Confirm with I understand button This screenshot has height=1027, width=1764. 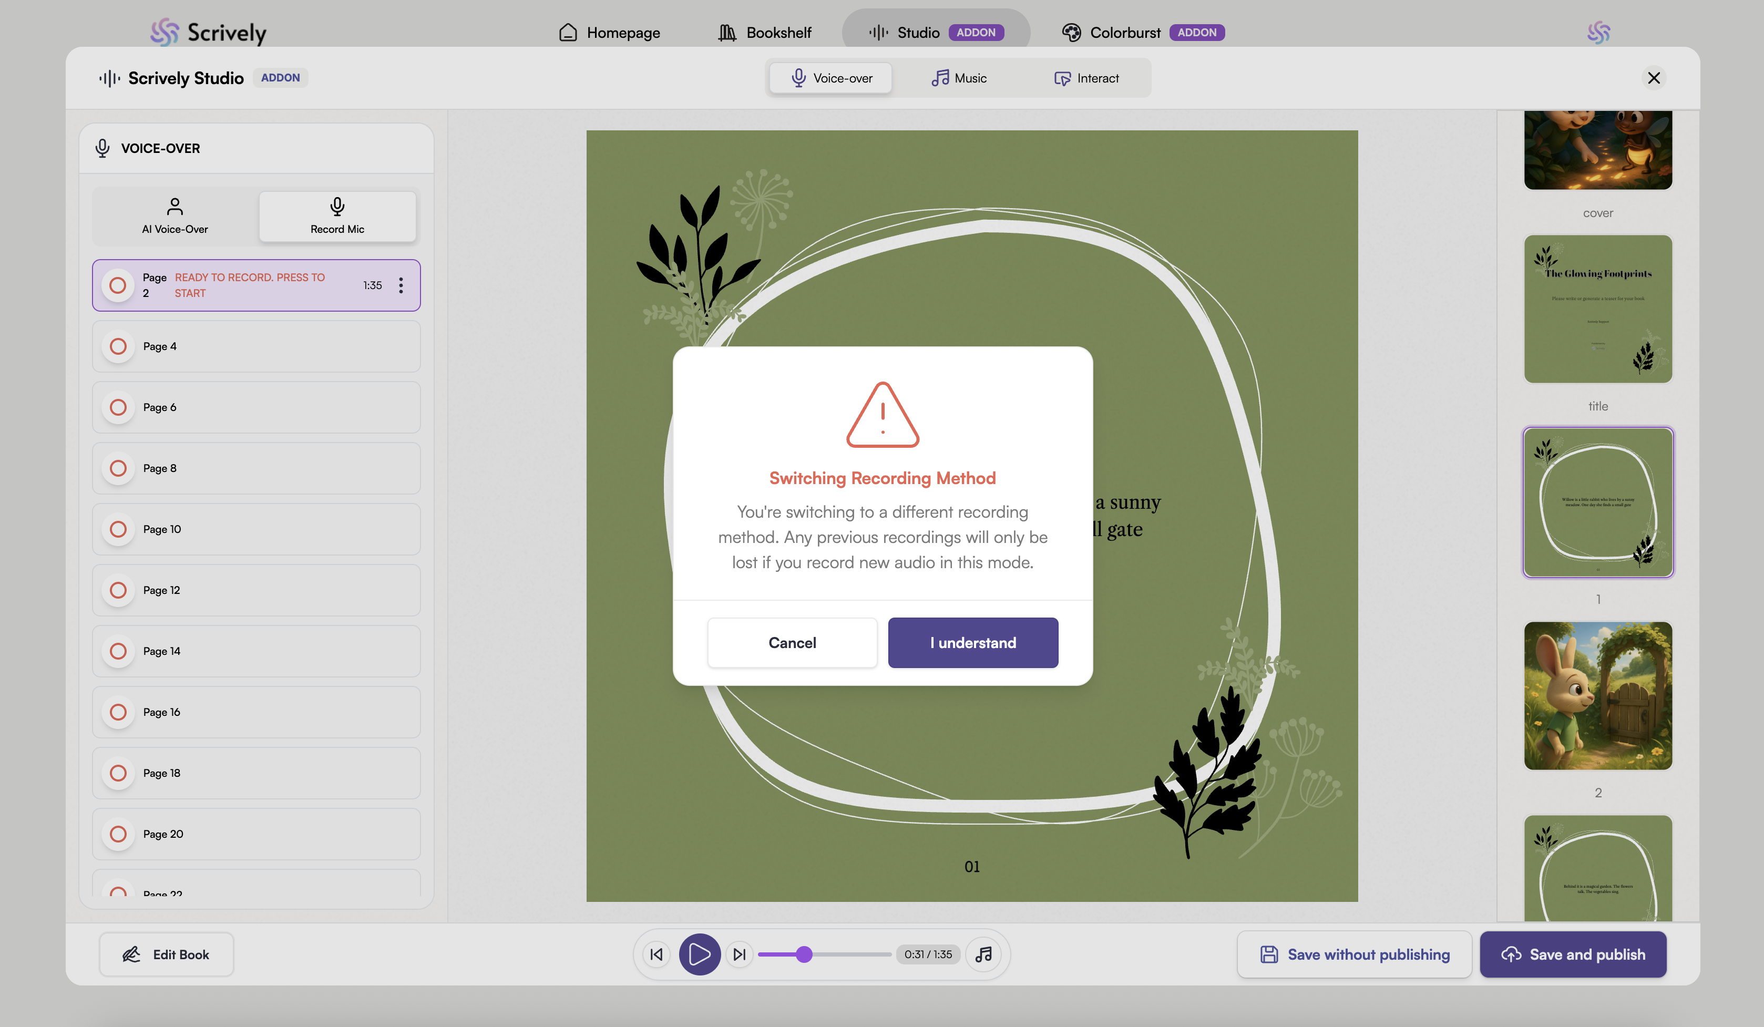[x=973, y=643]
